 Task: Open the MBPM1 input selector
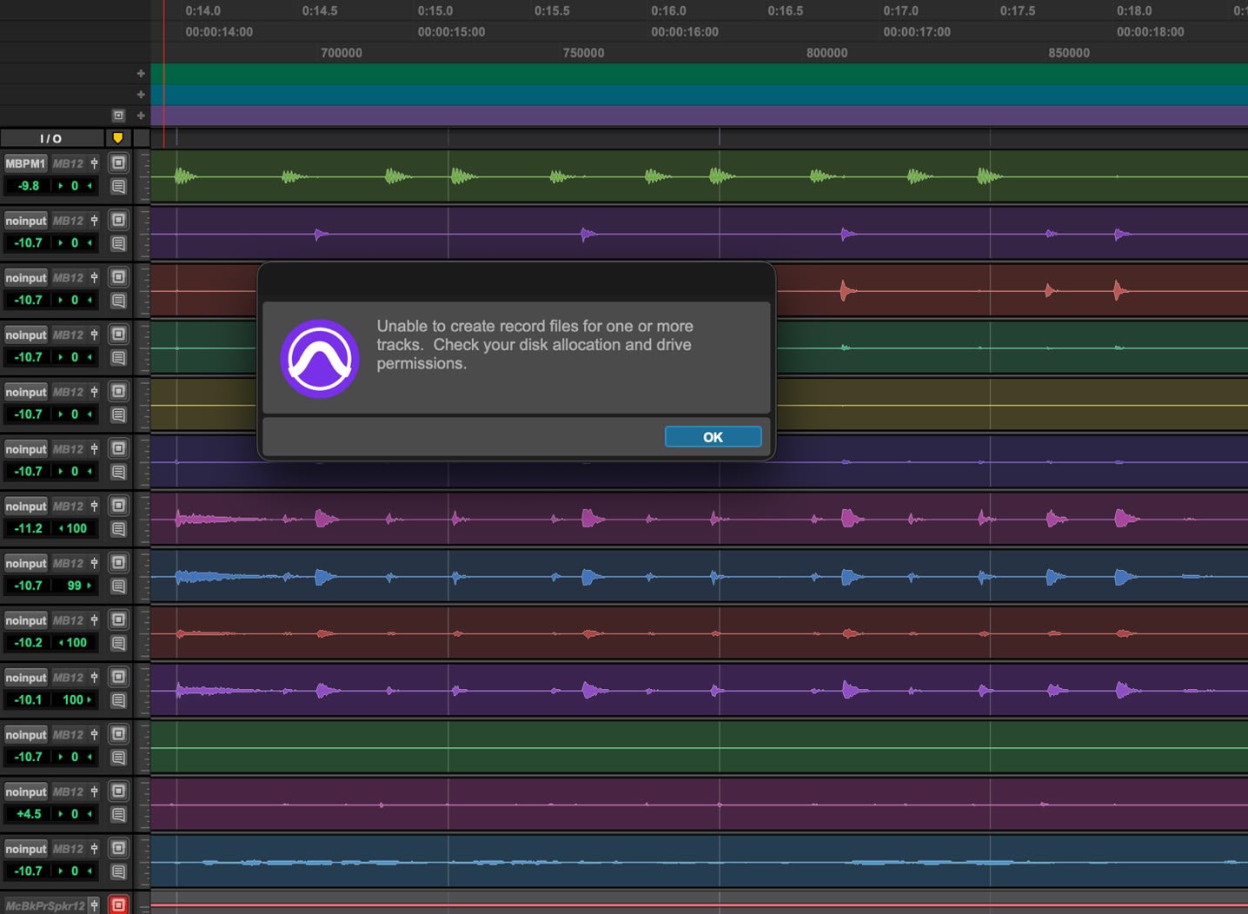pyautogui.click(x=25, y=163)
